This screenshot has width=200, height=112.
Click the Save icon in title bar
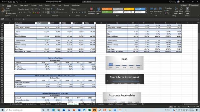click(x=14, y=2)
